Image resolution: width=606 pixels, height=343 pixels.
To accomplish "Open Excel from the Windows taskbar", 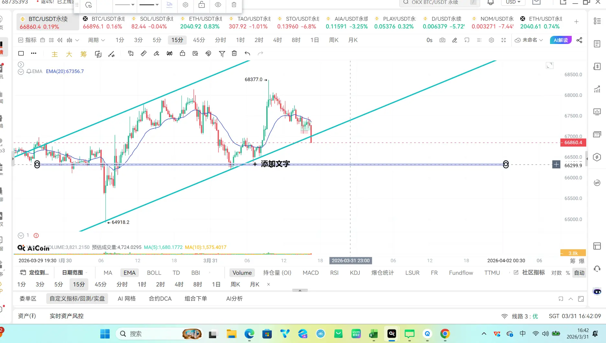I will pos(374,334).
